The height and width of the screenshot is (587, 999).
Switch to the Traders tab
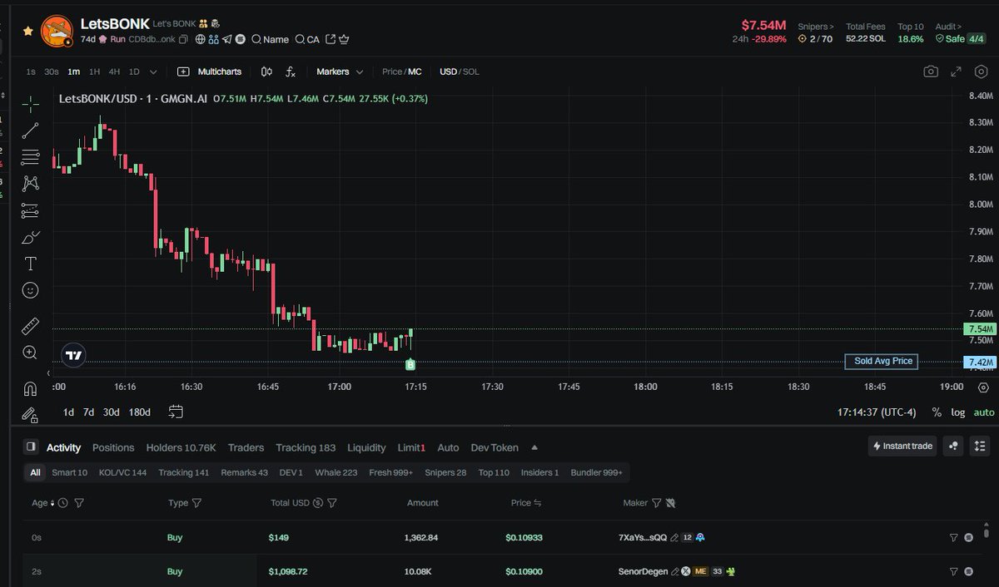click(x=246, y=447)
